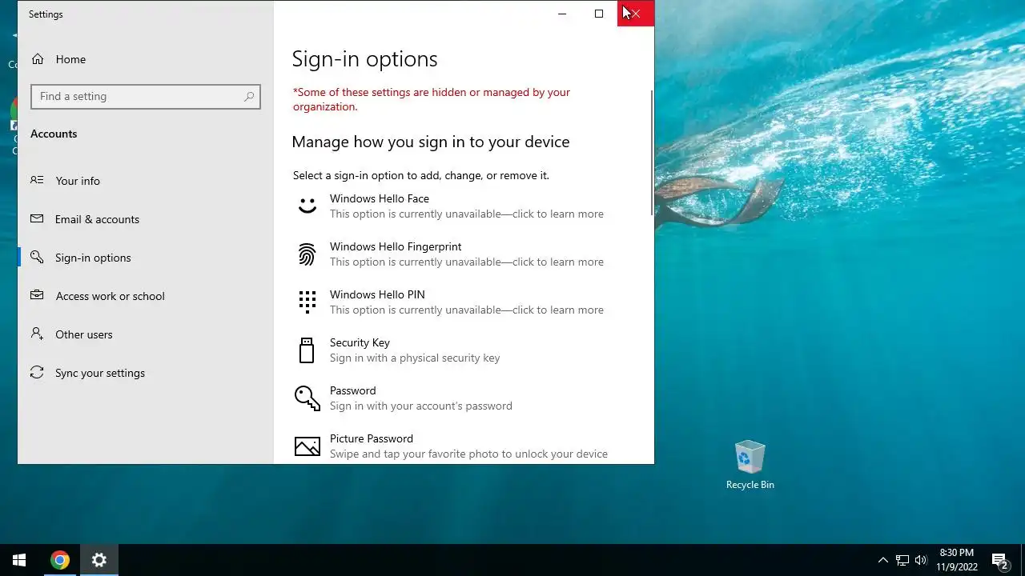Click the Home icon in Settings sidebar
The height and width of the screenshot is (576, 1025).
pos(37,59)
